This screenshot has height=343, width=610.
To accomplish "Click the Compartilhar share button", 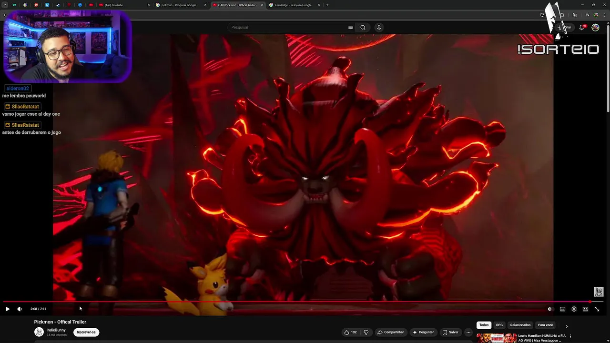I will (x=390, y=332).
